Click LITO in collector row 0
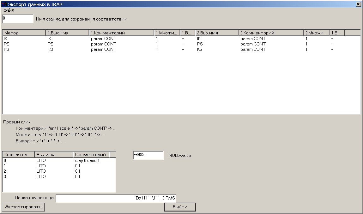Image resolution: width=363 pixels, height=214 pixels. (x=41, y=160)
